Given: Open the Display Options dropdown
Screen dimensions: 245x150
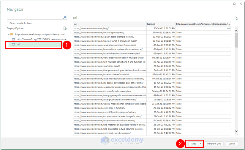Looking at the screenshot, I should tap(17, 28).
